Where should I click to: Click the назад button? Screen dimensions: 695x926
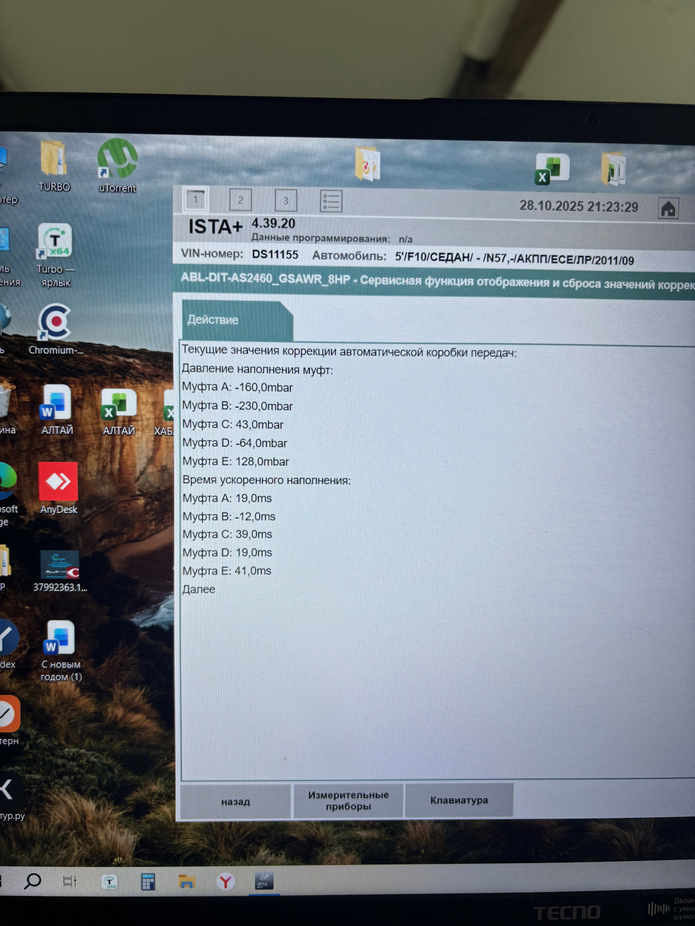(235, 801)
